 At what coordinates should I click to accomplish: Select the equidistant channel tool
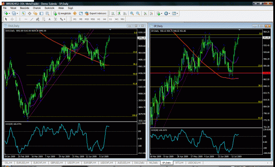[37, 19]
